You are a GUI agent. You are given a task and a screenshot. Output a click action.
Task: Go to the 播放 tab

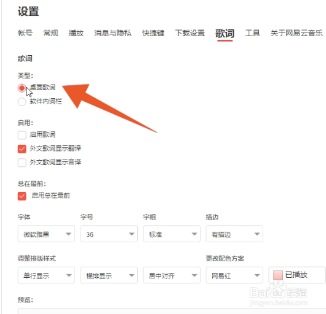76,33
